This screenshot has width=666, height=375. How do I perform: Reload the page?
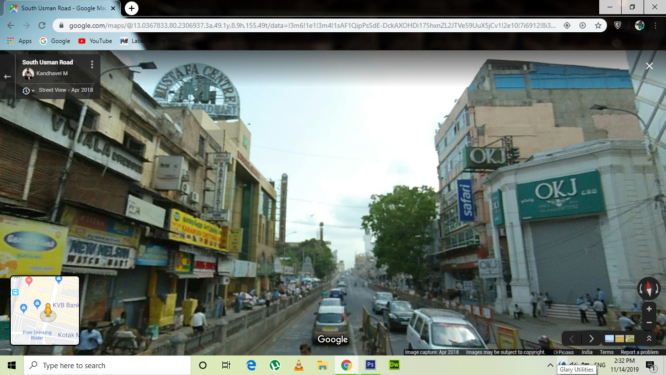click(42, 25)
